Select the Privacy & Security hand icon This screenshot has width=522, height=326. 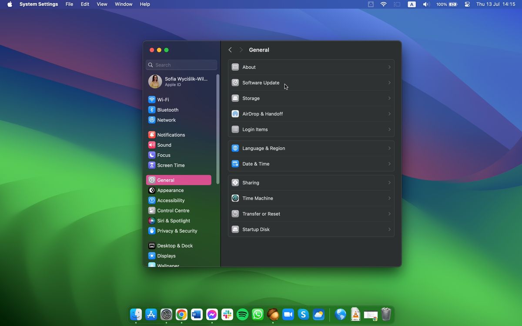pyautogui.click(x=152, y=231)
